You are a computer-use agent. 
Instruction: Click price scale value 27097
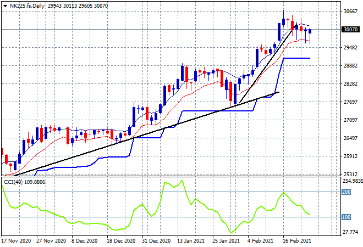click(351, 120)
